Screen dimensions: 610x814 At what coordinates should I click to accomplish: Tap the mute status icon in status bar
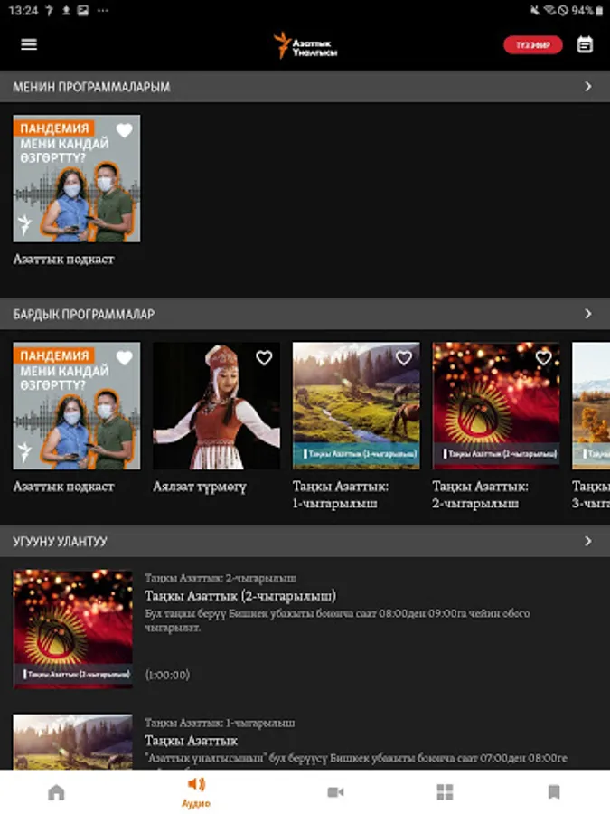pyautogui.click(x=535, y=10)
